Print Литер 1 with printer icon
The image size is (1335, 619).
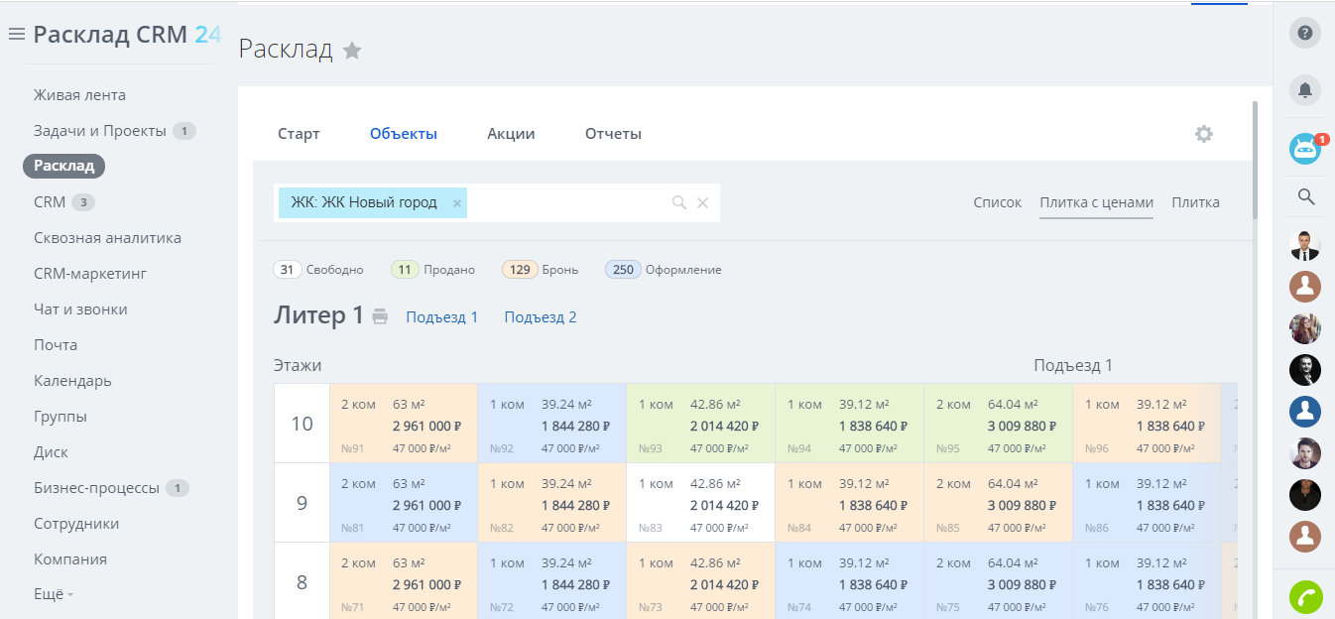[380, 316]
